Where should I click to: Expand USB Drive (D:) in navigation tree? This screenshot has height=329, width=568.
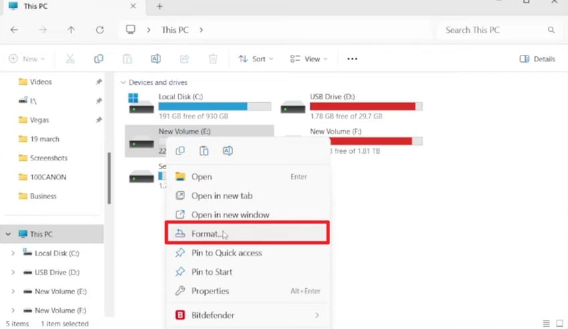pos(13,272)
